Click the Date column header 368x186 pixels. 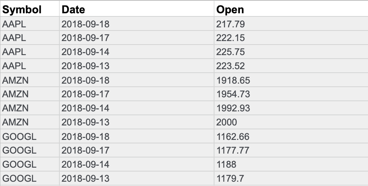(x=73, y=9)
